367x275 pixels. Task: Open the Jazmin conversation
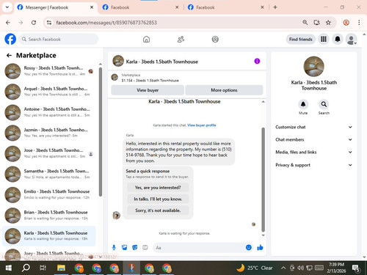click(49, 133)
